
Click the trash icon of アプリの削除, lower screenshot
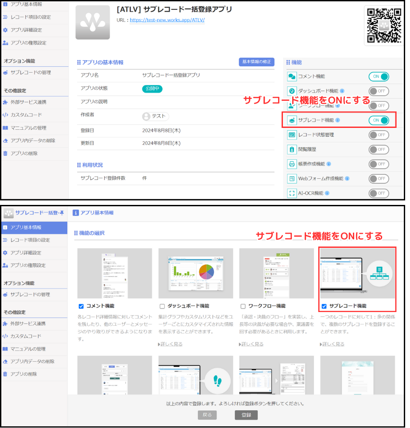tap(5, 374)
